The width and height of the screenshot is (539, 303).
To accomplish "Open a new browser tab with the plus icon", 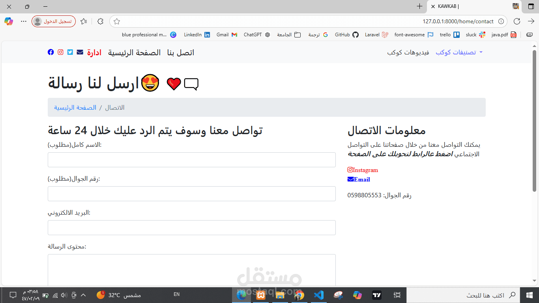I will [x=419, y=6].
